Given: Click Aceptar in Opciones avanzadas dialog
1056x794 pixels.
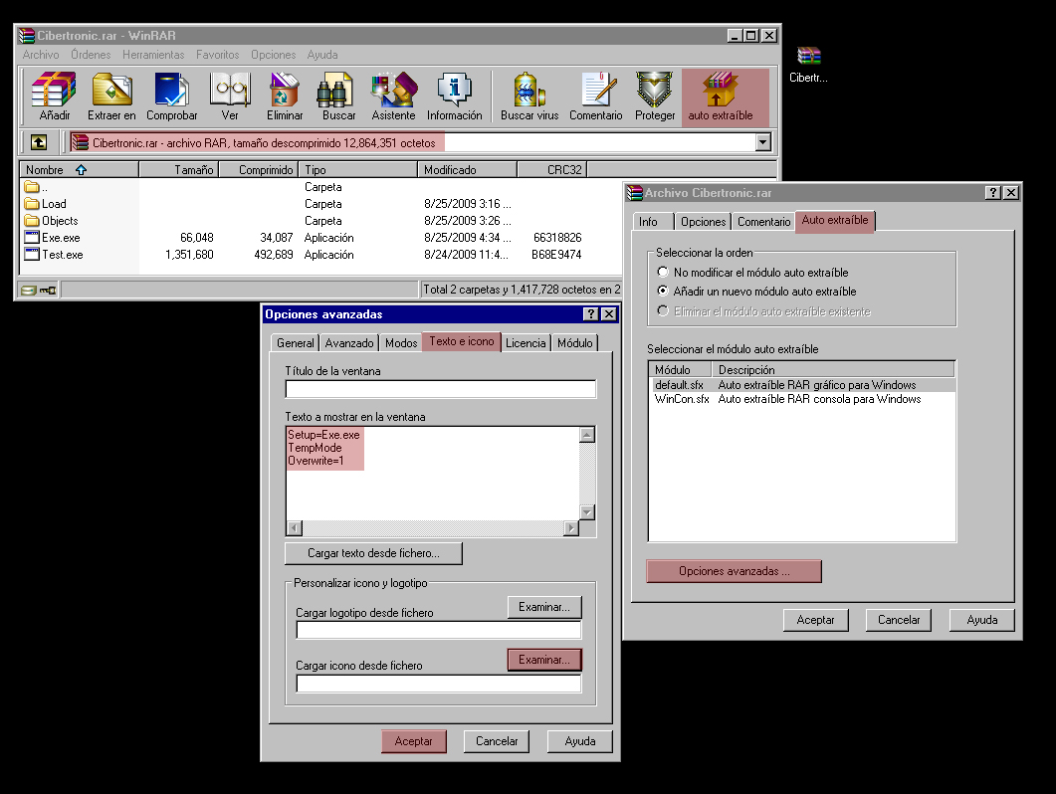Looking at the screenshot, I should [x=413, y=741].
